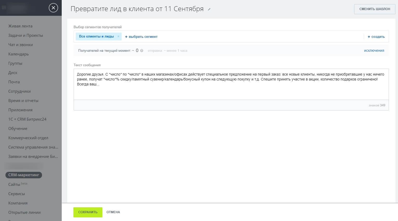This screenshot has width=398, height=221.
Task: Open the 'Сайты' beta menu item
Action: coord(14,185)
